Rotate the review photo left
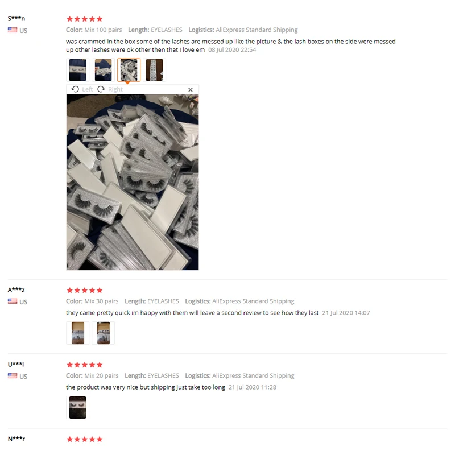455x455 pixels. click(82, 89)
